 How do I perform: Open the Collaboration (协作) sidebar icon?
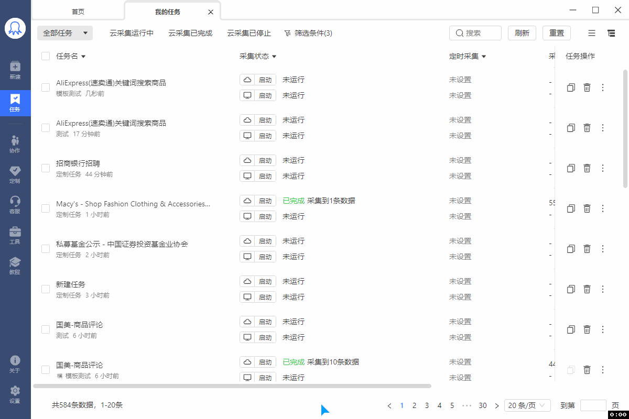15,144
